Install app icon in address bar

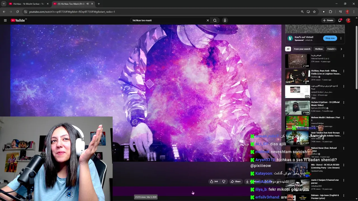(x=308, y=12)
